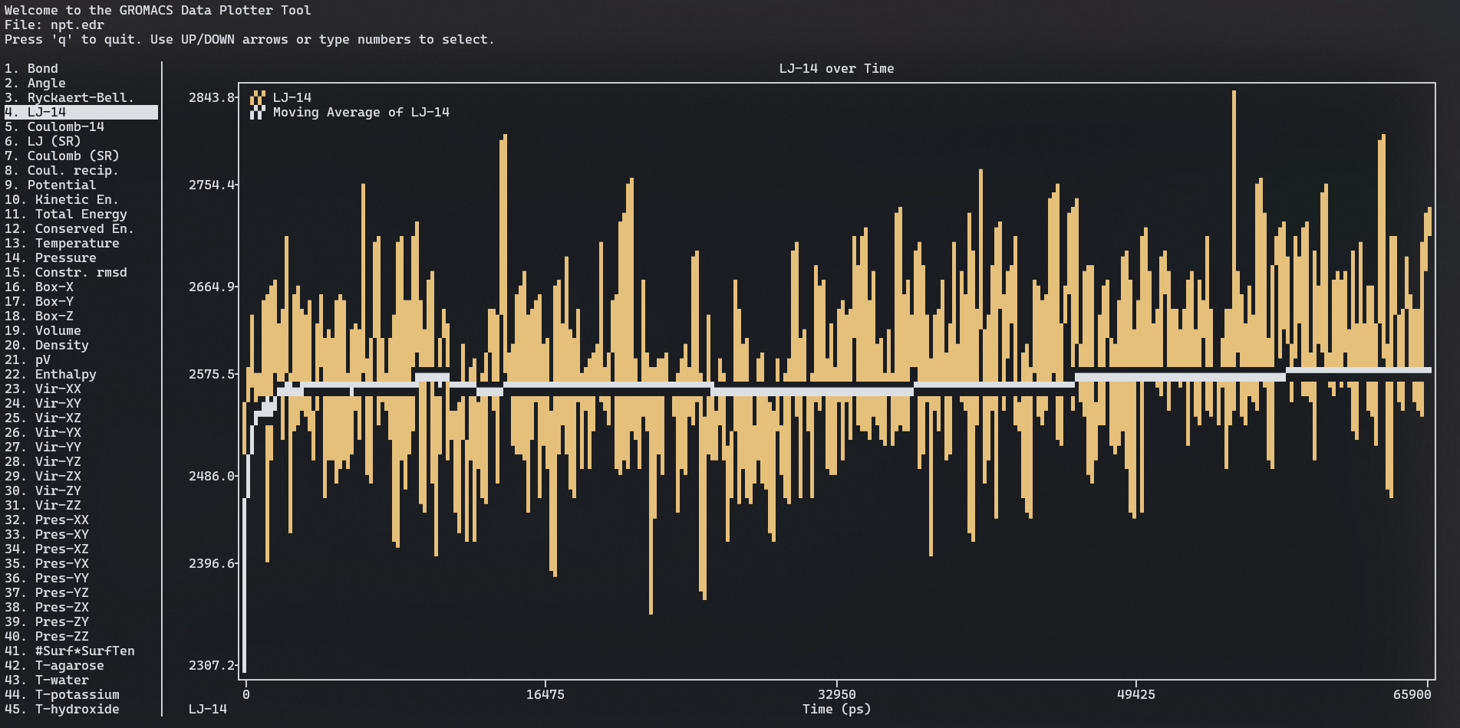Select Pres-ZY in the list

point(47,621)
